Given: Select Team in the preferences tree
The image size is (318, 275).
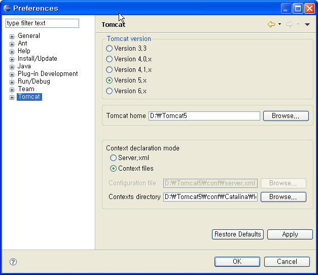Looking at the screenshot, I should tap(26, 89).
